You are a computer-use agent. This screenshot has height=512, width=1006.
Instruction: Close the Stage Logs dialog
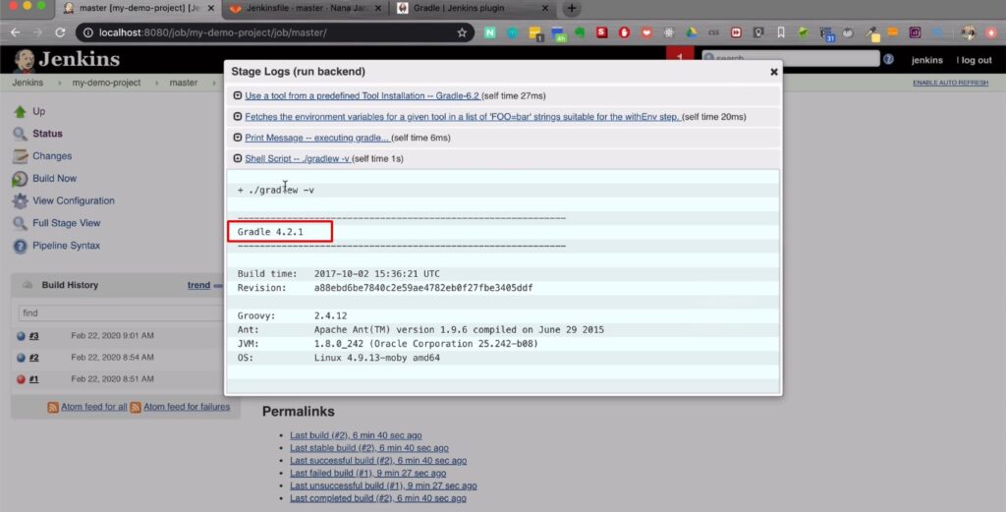(x=774, y=72)
